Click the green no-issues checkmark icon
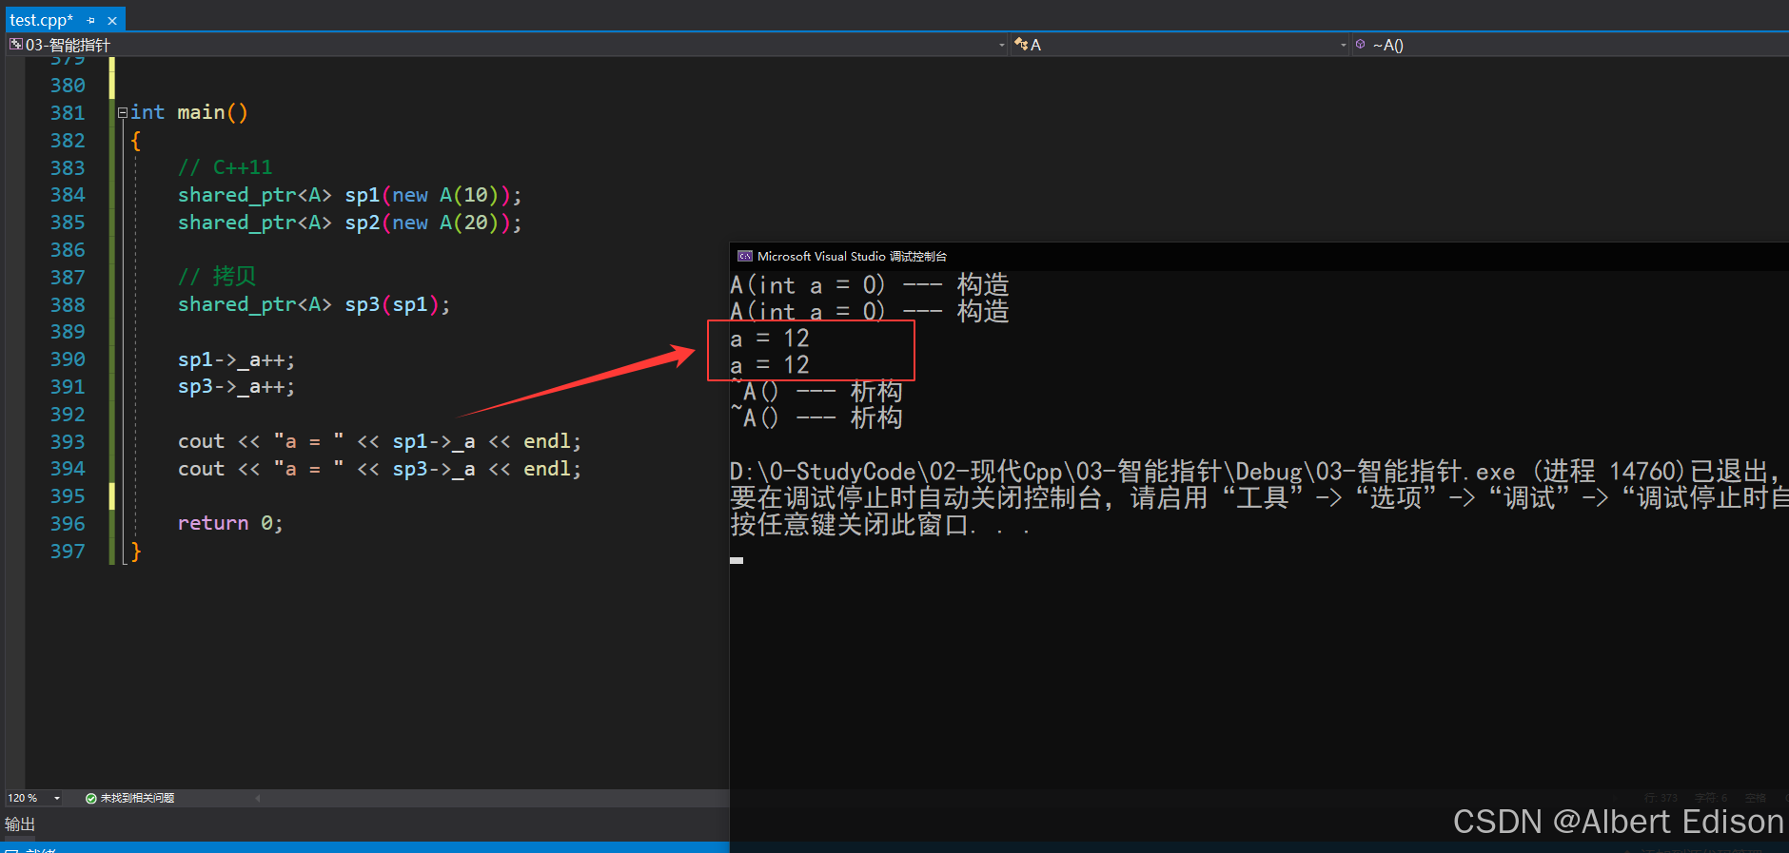The height and width of the screenshot is (853, 1789). [91, 798]
